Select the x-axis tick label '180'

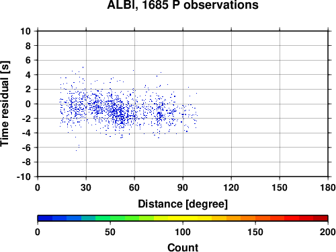[328, 187]
